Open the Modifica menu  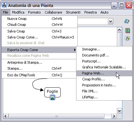[x=18, y=12]
